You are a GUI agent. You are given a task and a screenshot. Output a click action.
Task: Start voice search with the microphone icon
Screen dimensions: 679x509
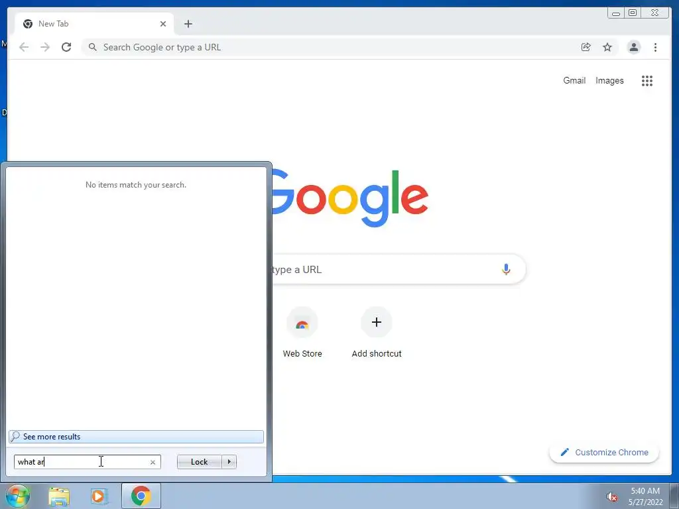(x=506, y=269)
